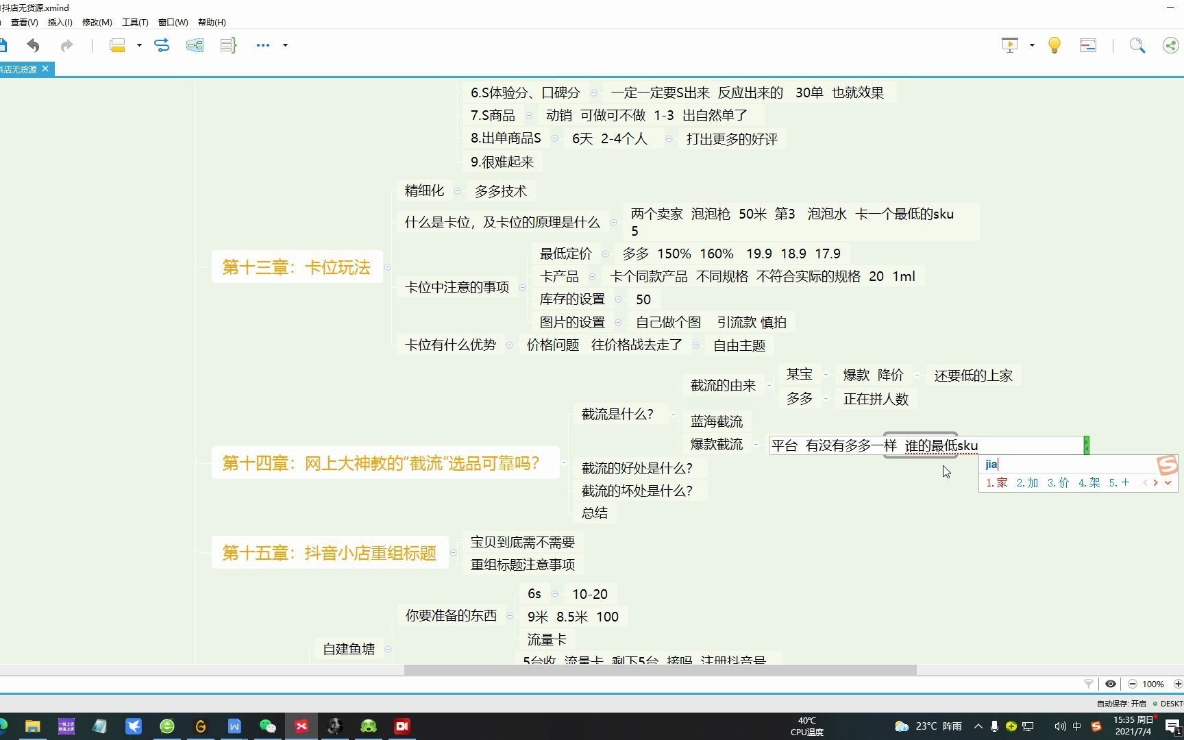Click the 自动保存: 开启 status text
Image resolution: width=1184 pixels, height=740 pixels.
pyautogui.click(x=1122, y=704)
